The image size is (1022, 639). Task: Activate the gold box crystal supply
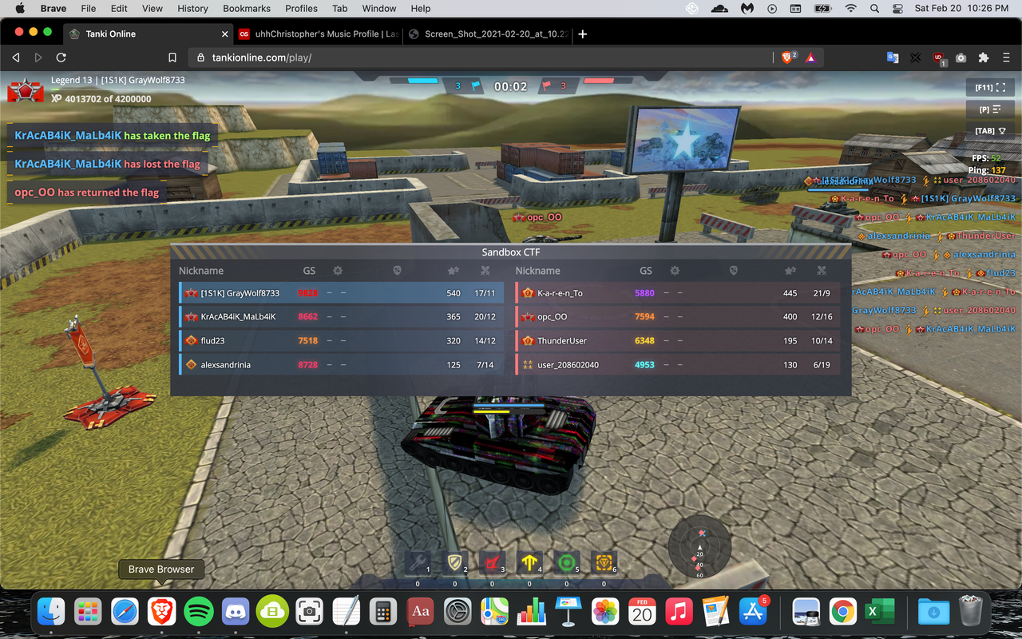(604, 562)
